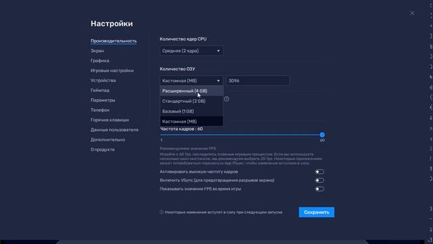Viewport: 433px width, 244px height.
Task: Go to Игровые настройки section
Action: coord(112,70)
